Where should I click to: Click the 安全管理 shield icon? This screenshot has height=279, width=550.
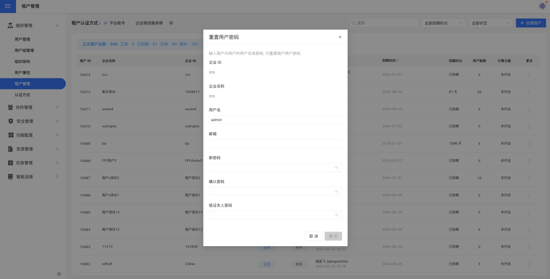point(11,121)
